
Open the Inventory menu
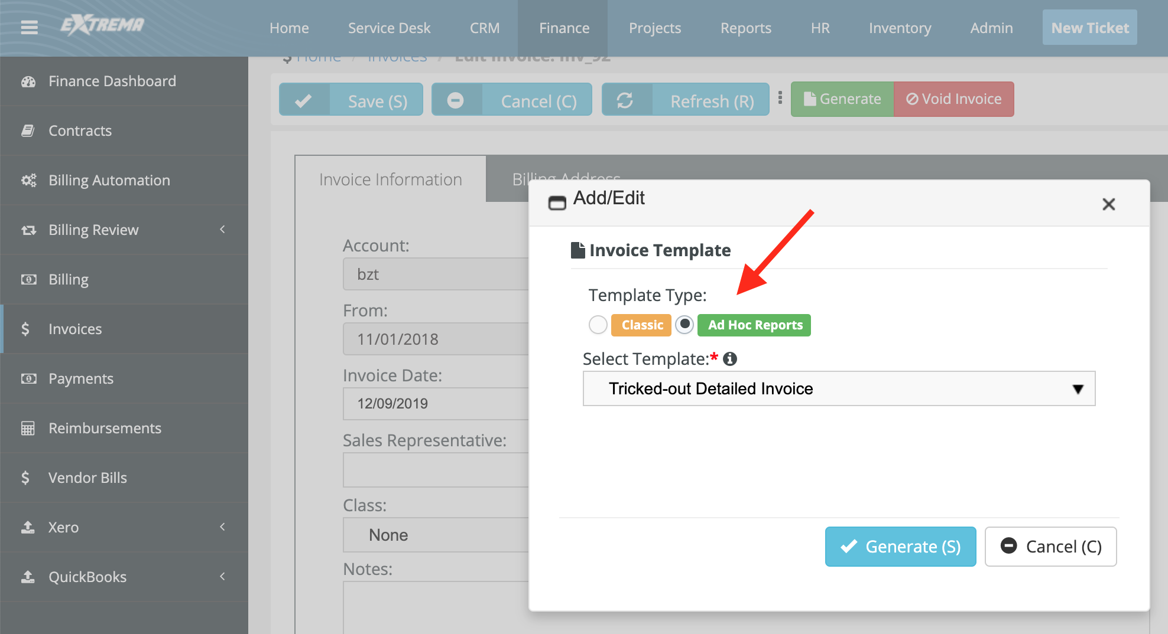(x=900, y=28)
